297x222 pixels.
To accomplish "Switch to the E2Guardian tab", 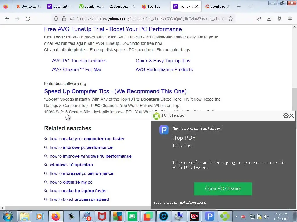I will (122, 6).
